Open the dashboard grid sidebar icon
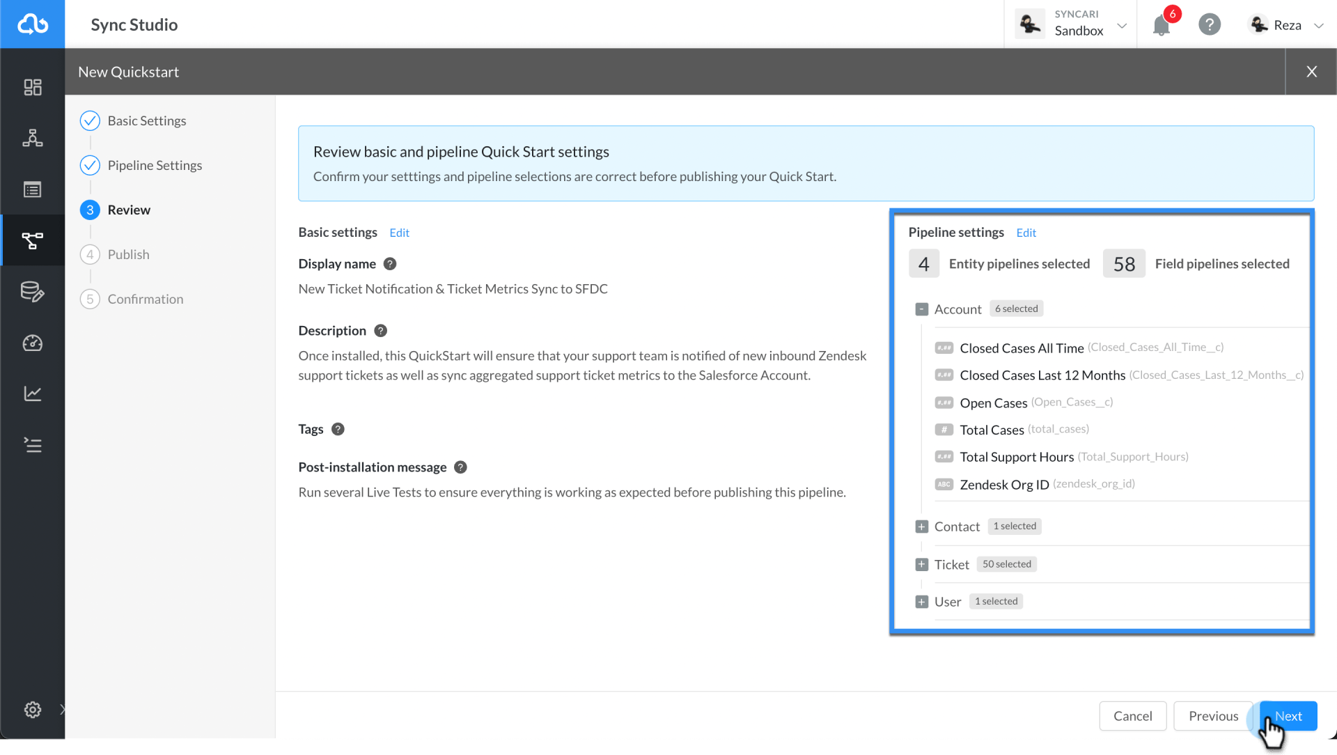 [x=32, y=87]
